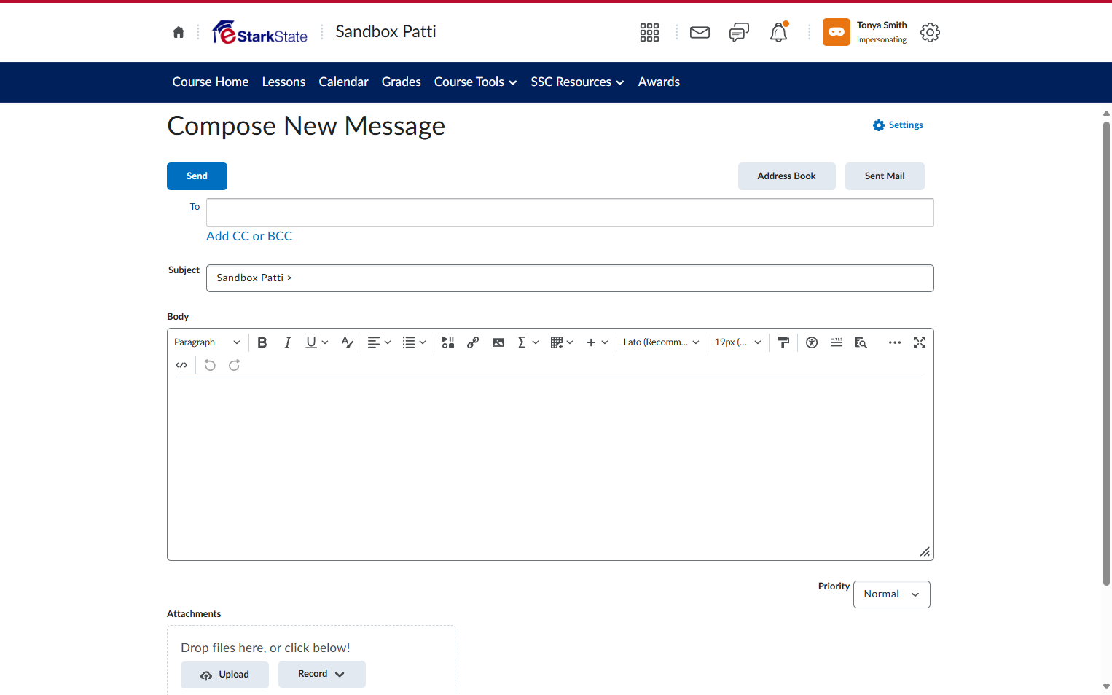Image resolution: width=1112 pixels, height=695 pixels.
Task: Go to Lessons in the navbar
Action: point(283,82)
